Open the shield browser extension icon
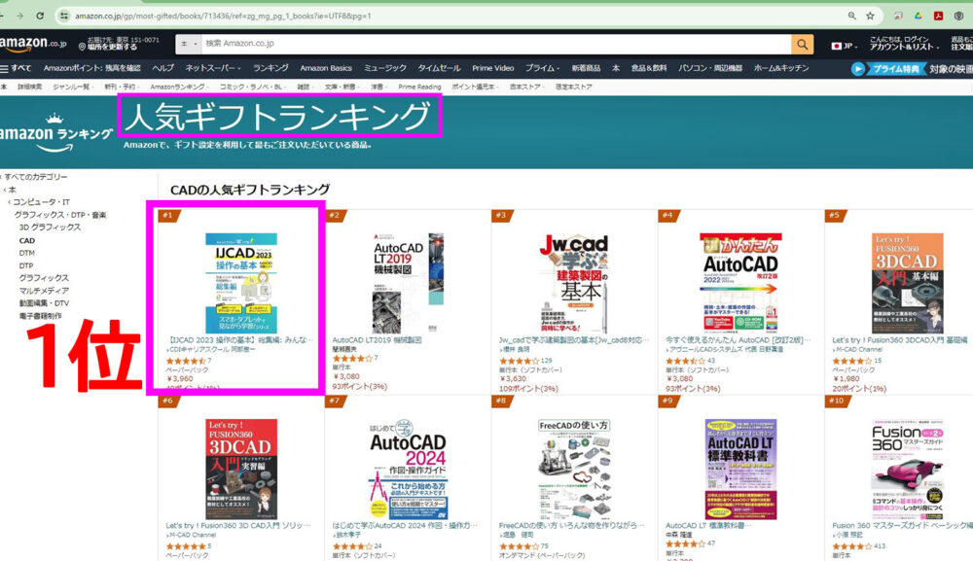973x561 pixels. coord(958,17)
